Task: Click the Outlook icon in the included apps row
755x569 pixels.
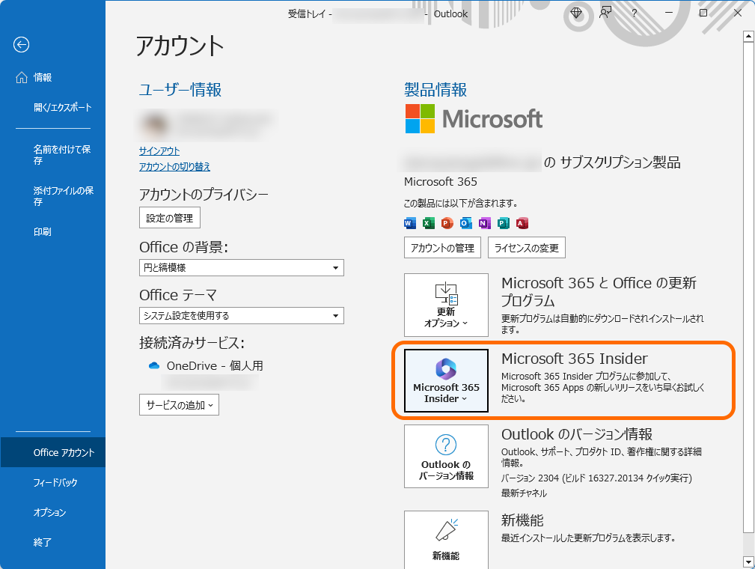Action: [465, 222]
